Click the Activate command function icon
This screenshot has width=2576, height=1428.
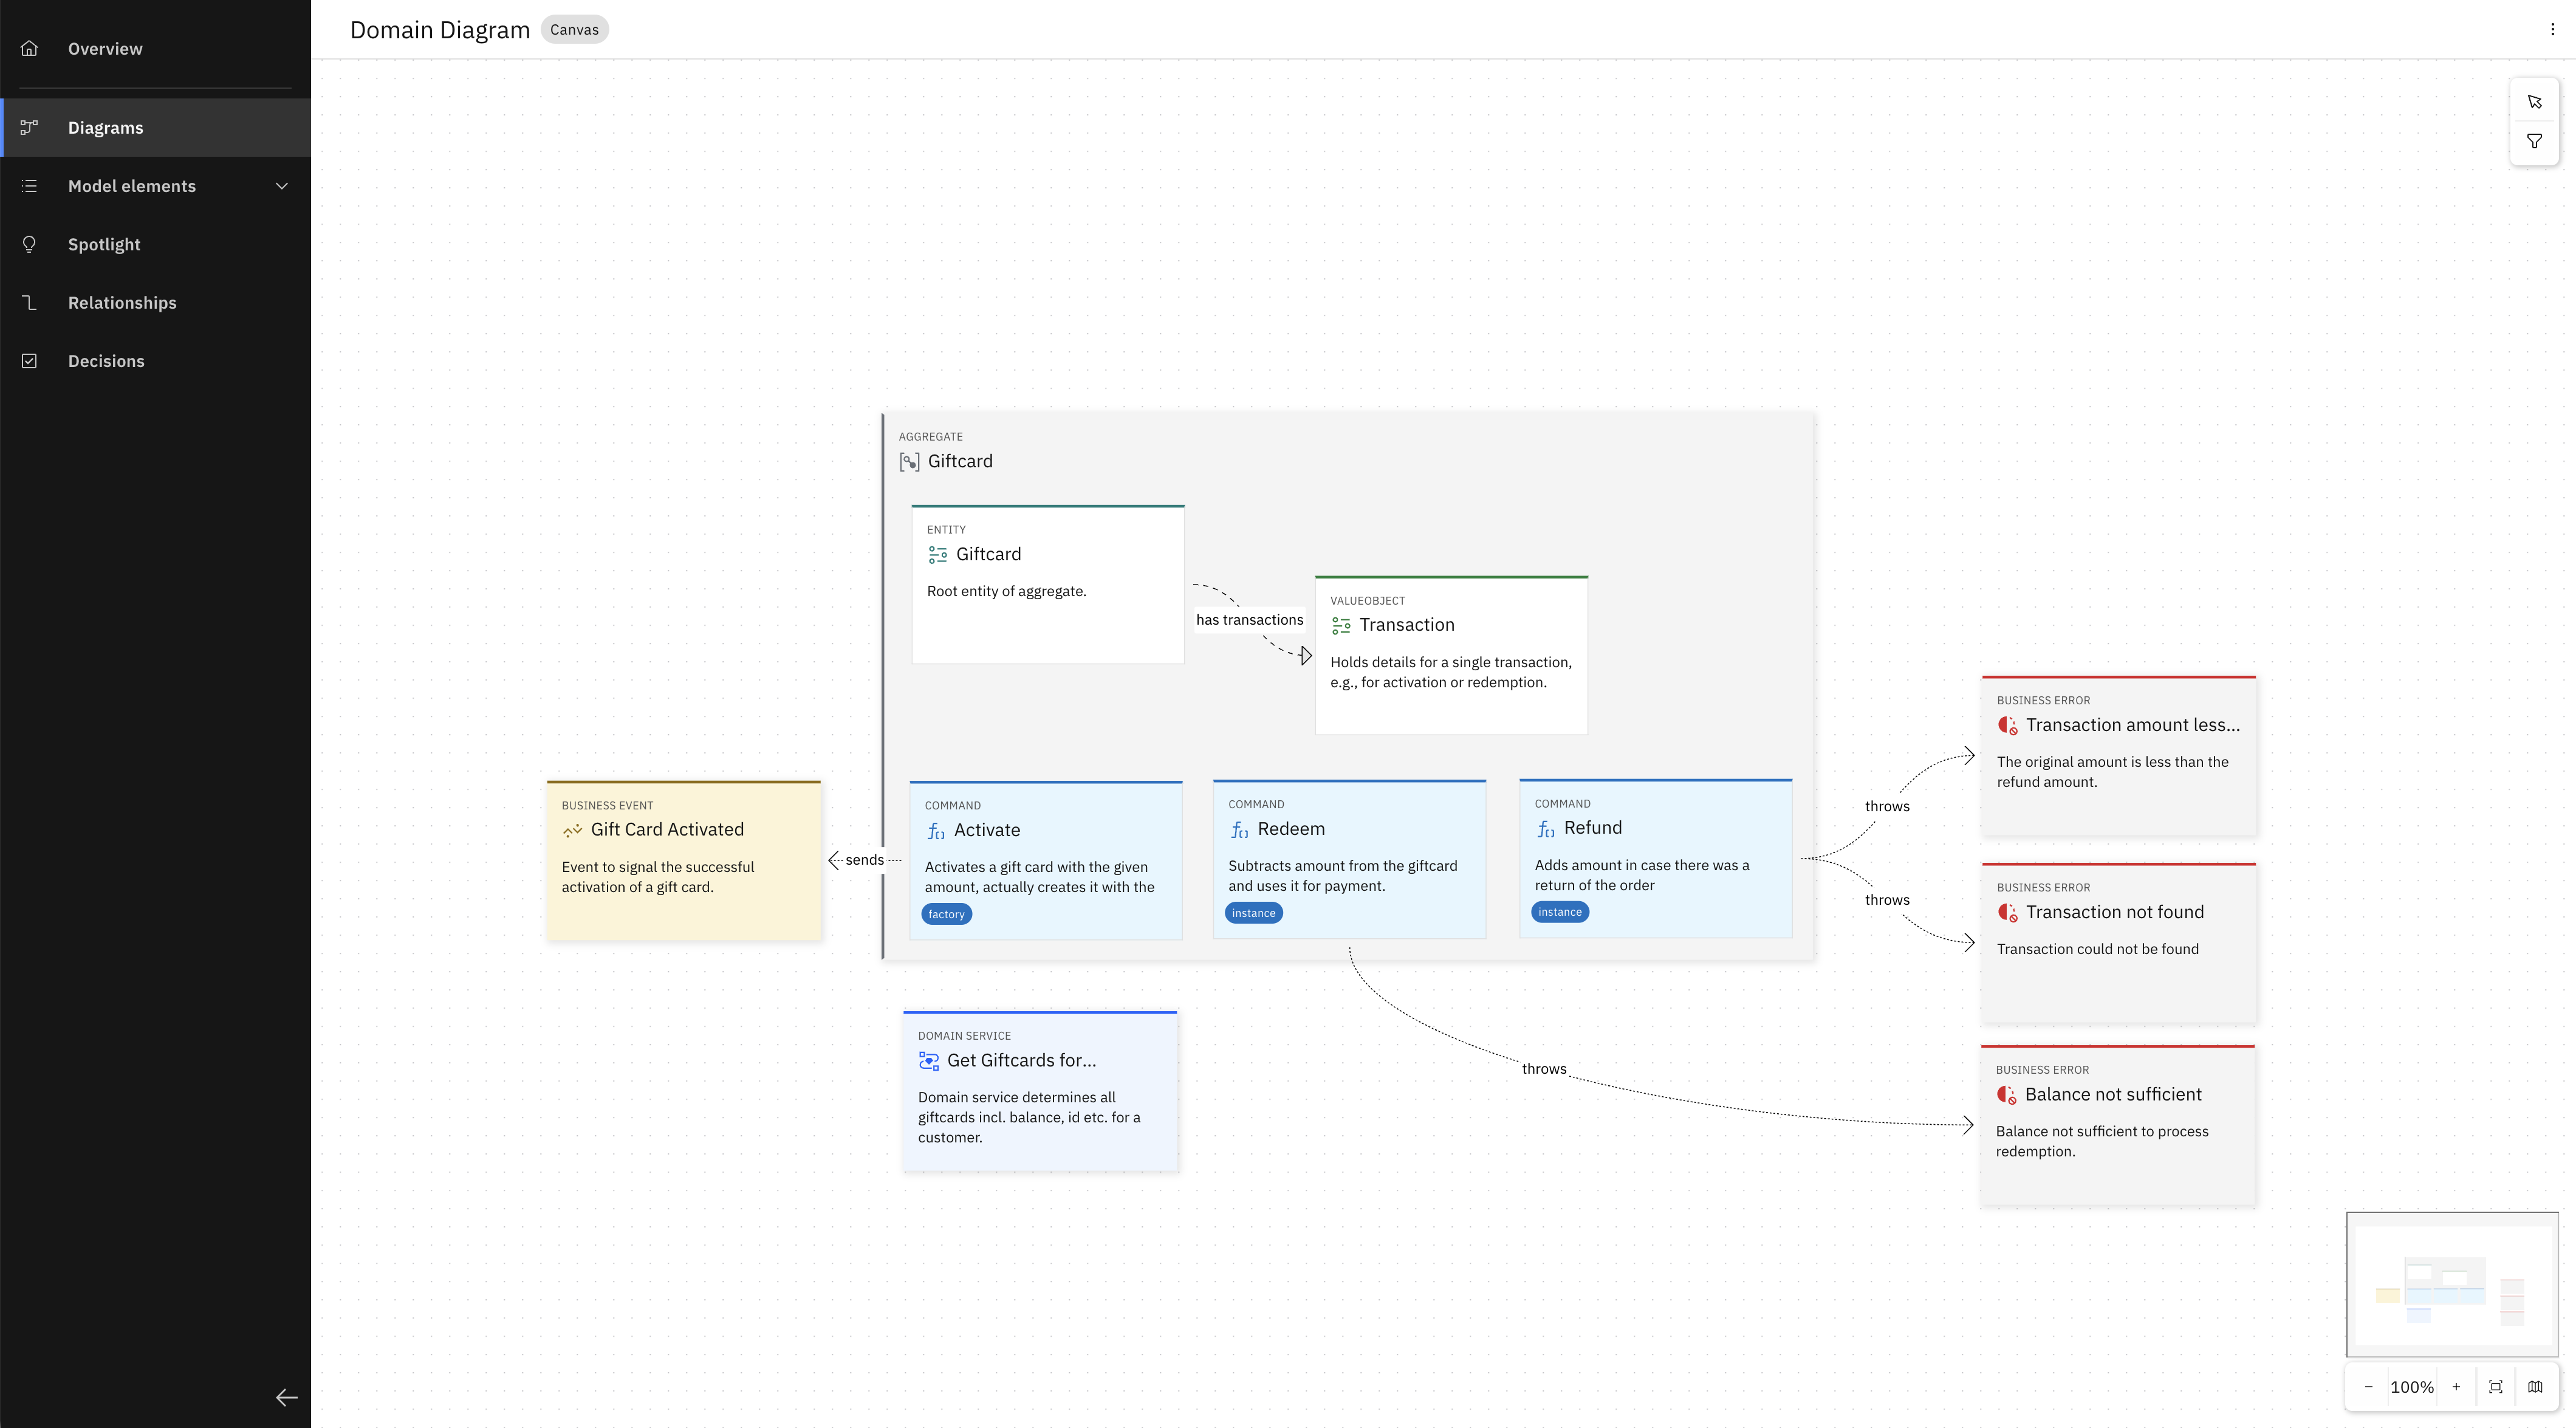tap(936, 831)
